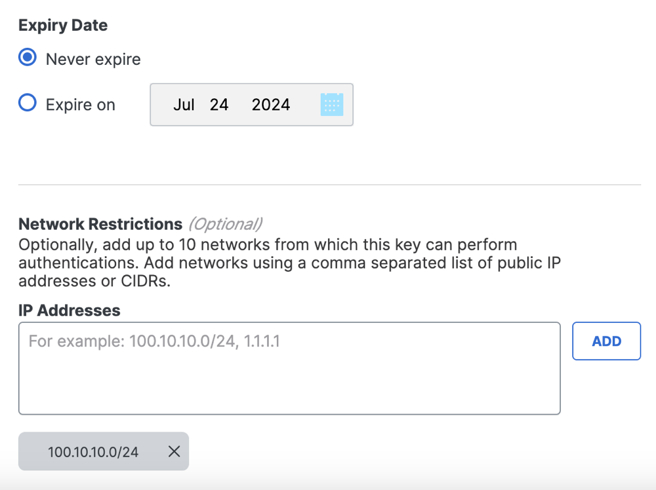
Task: Click the ADD button
Action: (x=606, y=341)
